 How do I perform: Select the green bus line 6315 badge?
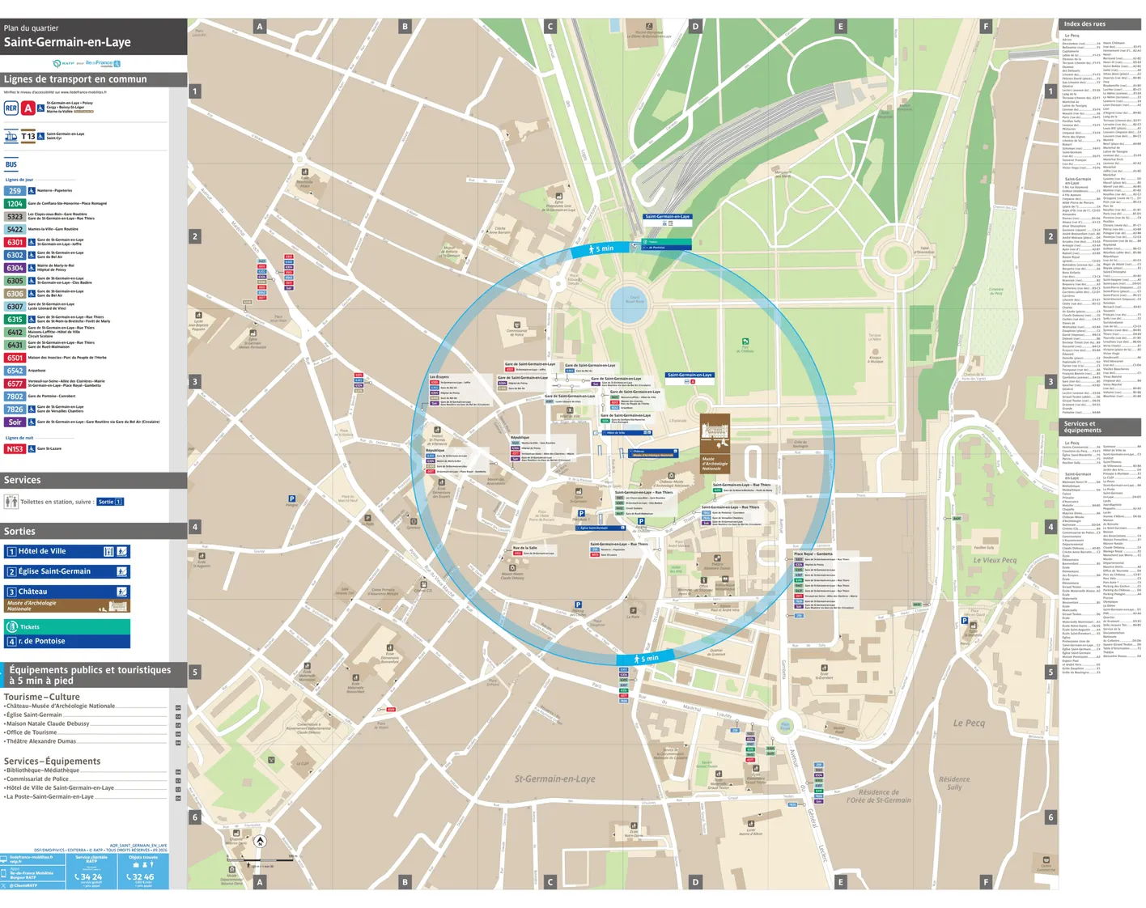pos(15,320)
